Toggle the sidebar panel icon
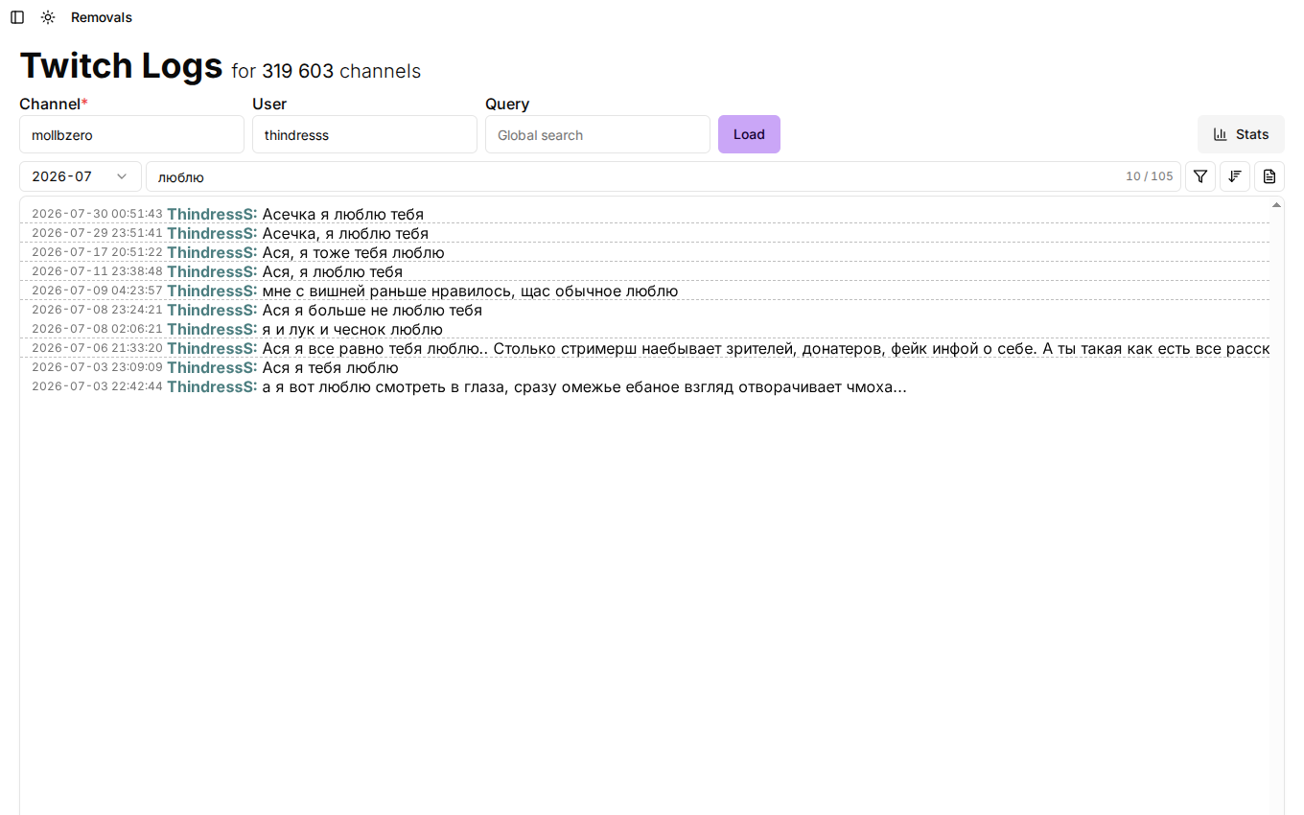 17,17
